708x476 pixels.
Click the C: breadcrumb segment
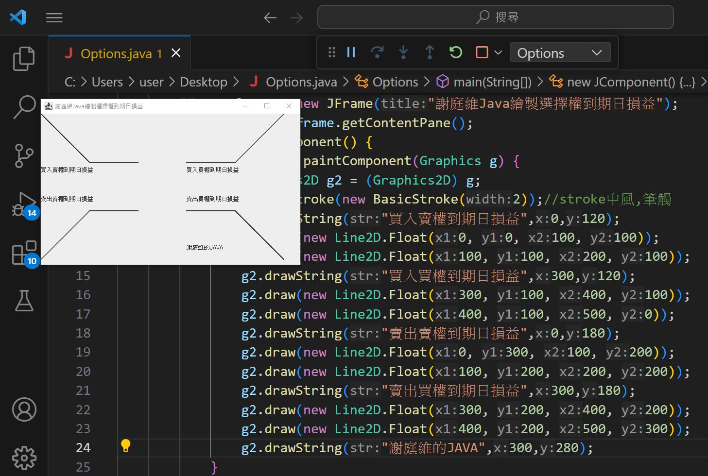[70, 82]
